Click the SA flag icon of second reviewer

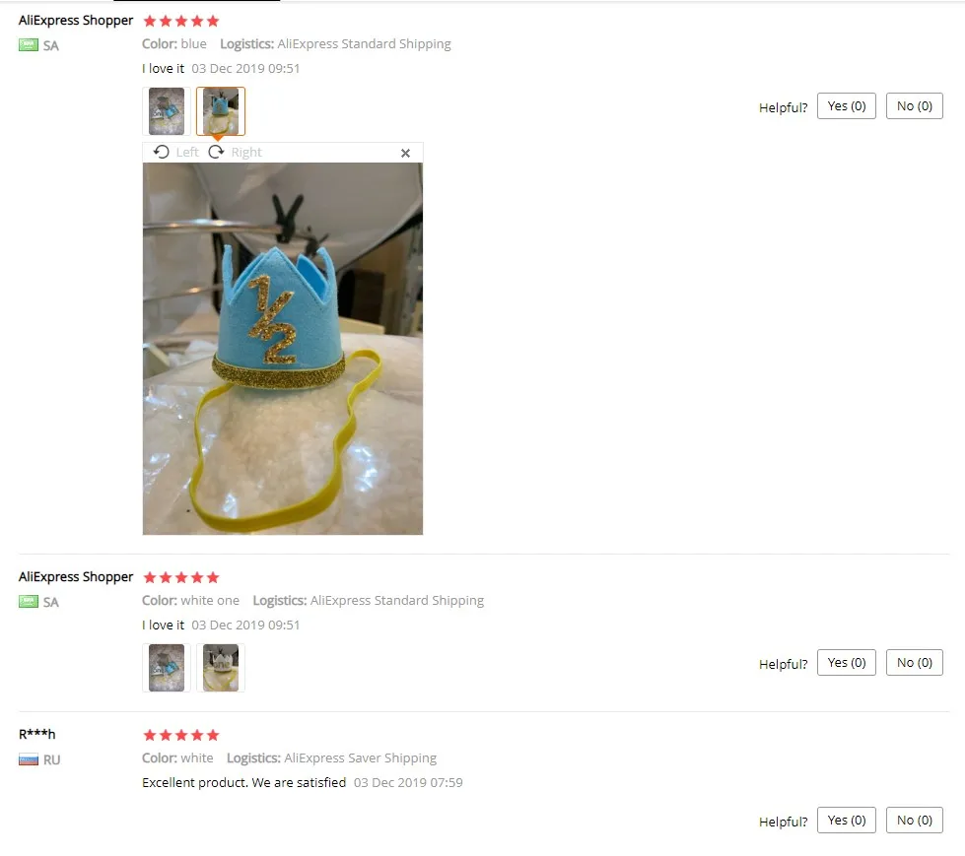(x=29, y=602)
